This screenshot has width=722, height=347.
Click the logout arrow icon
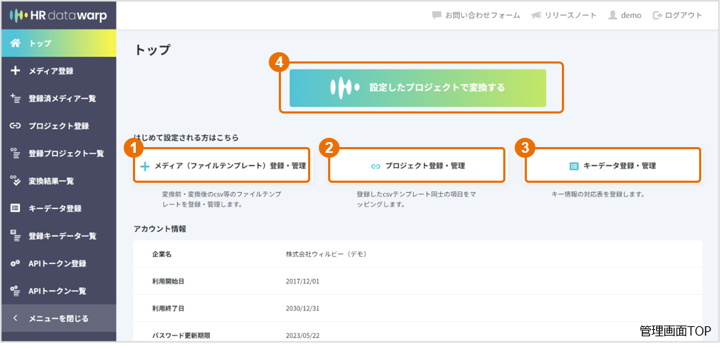click(657, 15)
